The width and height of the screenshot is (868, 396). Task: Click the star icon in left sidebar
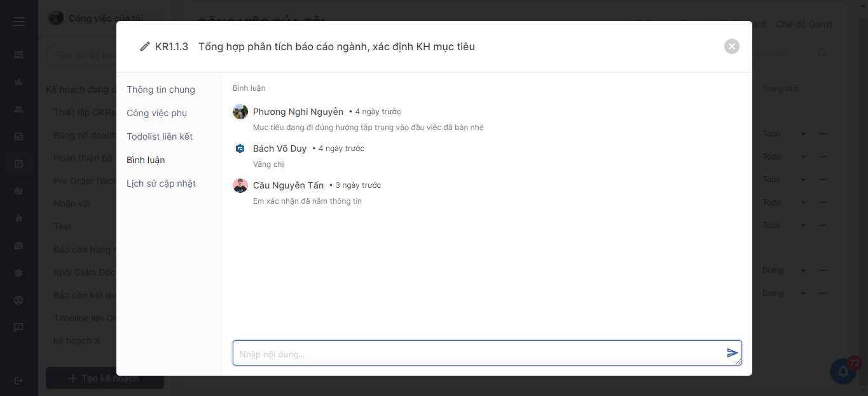(19, 218)
